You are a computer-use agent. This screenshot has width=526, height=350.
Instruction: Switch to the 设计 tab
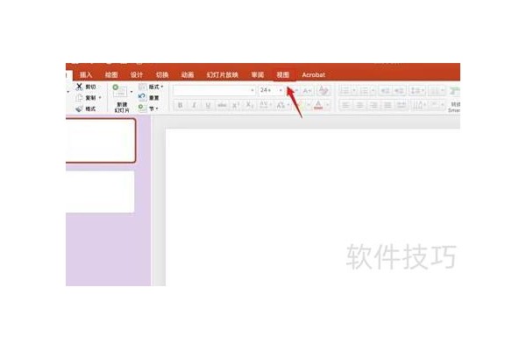pyautogui.click(x=137, y=74)
